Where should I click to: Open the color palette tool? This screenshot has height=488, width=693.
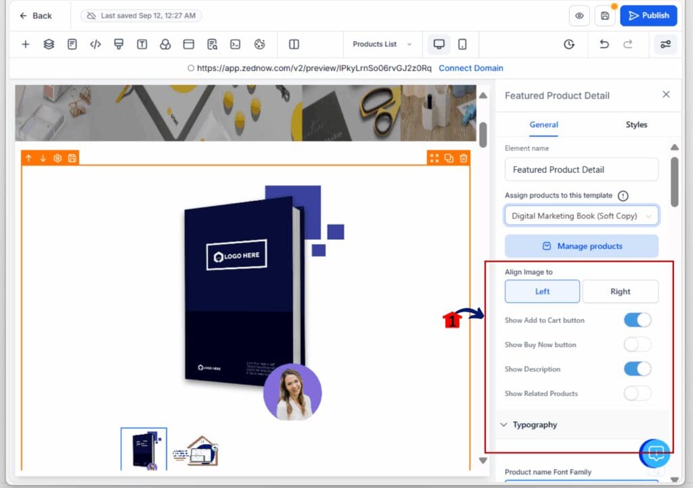point(259,44)
